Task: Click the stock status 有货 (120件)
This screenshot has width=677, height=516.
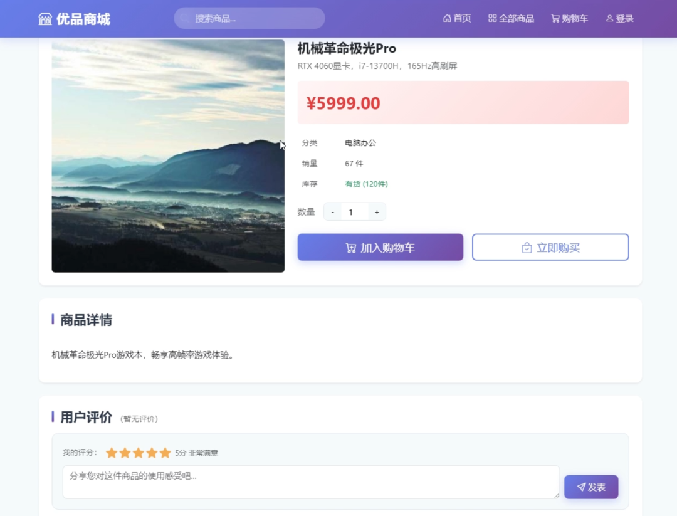Action: tap(366, 184)
